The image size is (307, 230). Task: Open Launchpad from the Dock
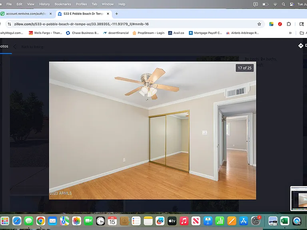point(5,221)
